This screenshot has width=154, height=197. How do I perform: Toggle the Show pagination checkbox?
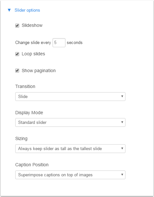point(17,71)
